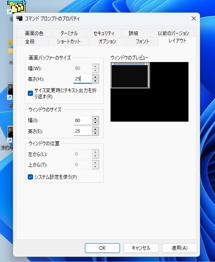Screen dimensions: 215x262
Task: Toggle サイズ変更時にテキスト出力を折り返す checkbox
Action: (x=31, y=93)
